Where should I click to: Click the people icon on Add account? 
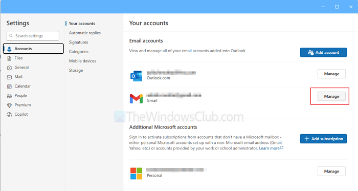[x=311, y=52]
